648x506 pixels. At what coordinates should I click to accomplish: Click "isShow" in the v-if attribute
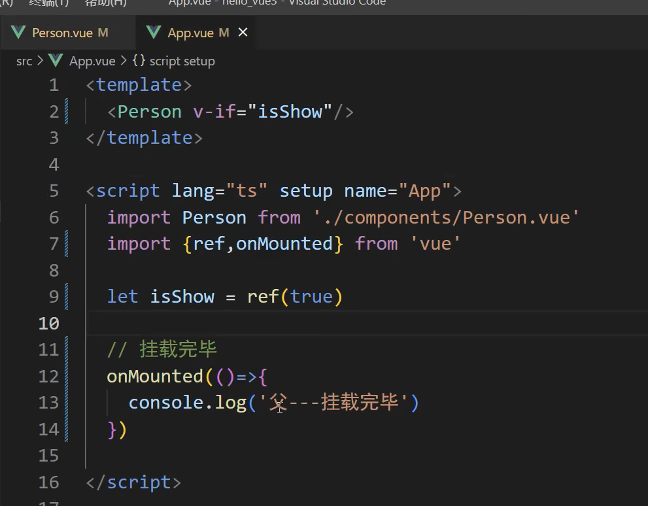[290, 112]
